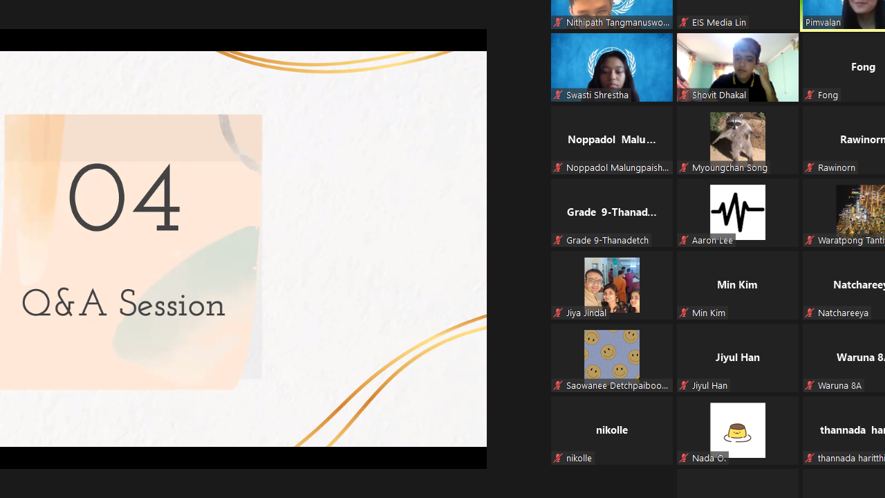Select Swasti Shrestha's video feed
This screenshot has height=498, width=885.
[x=612, y=67]
